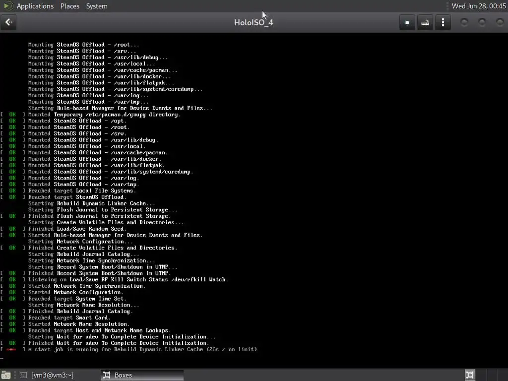Click 'Finished Create Volatile Files and Directories.'

point(103,248)
